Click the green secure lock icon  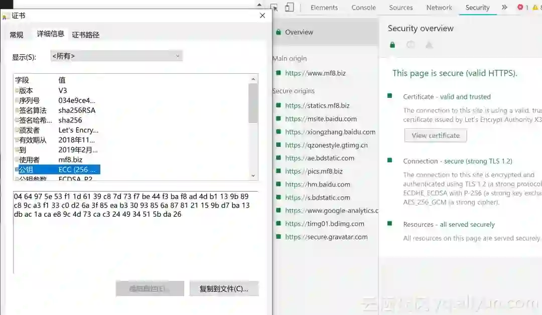(x=392, y=45)
